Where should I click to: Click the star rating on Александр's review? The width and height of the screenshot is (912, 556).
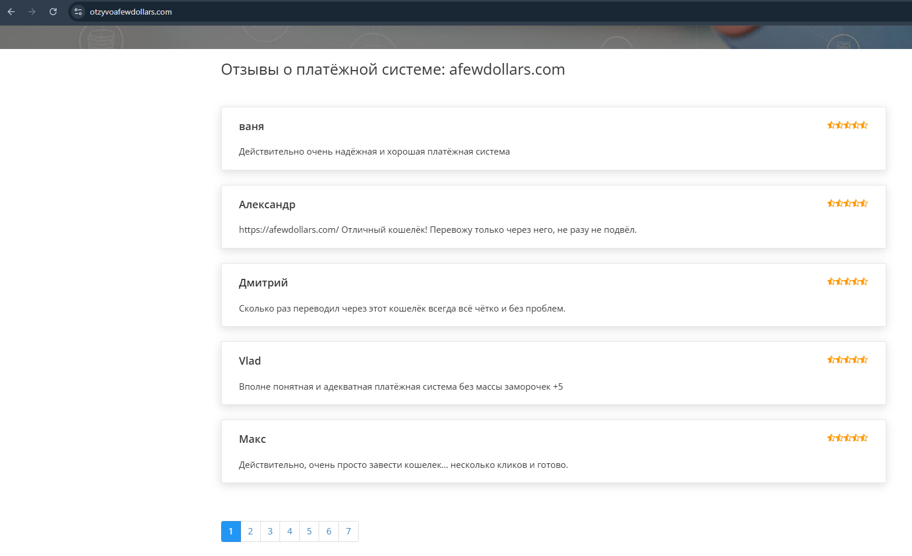point(847,203)
